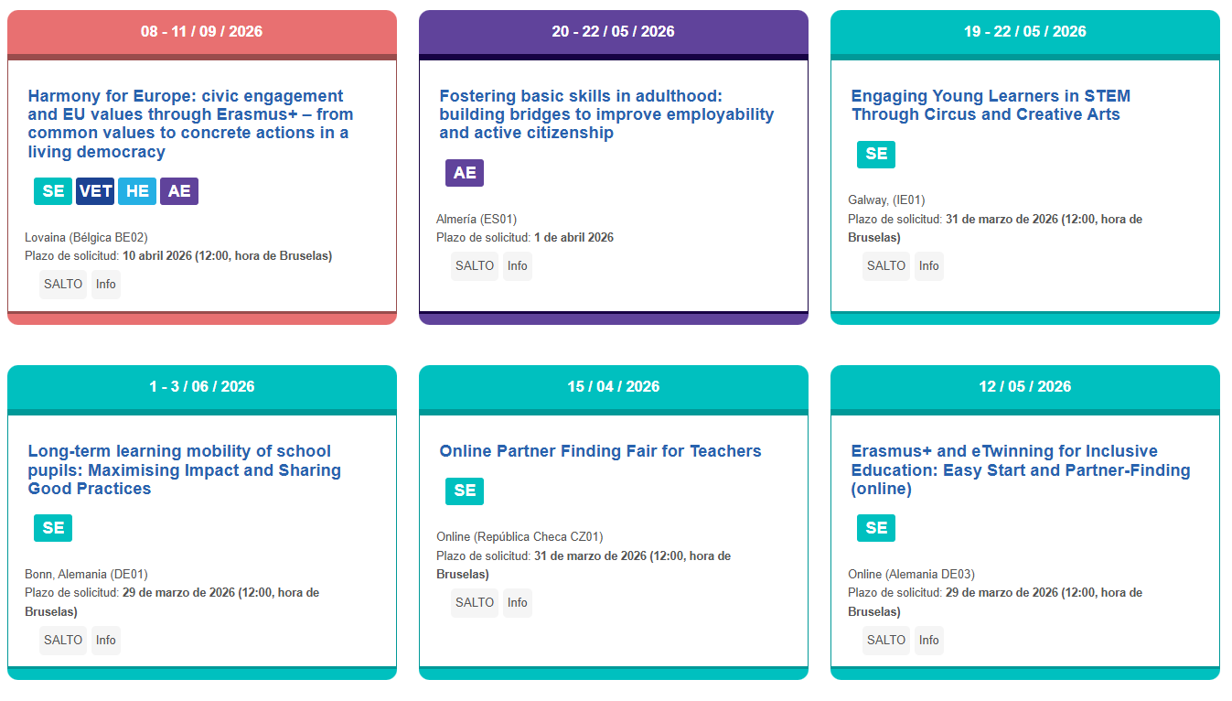Click the 12 / 05 / 2026 date header
This screenshot has width=1232, height=701.
[1024, 386]
